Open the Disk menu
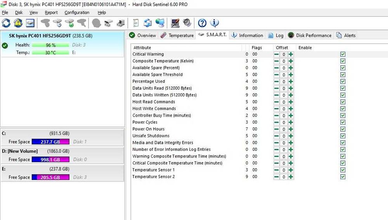Viewport: 388px width, 220px height. click(19, 12)
